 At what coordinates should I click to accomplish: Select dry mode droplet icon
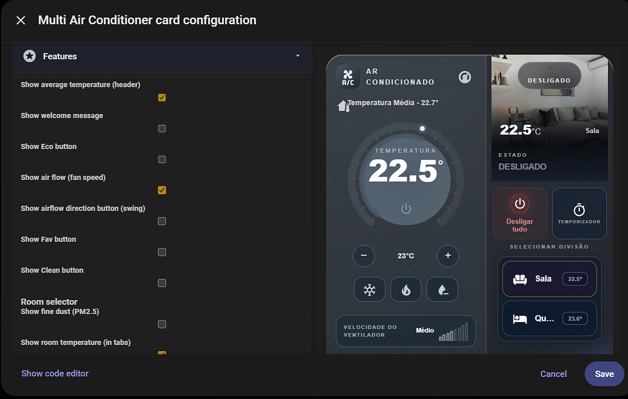[442, 290]
